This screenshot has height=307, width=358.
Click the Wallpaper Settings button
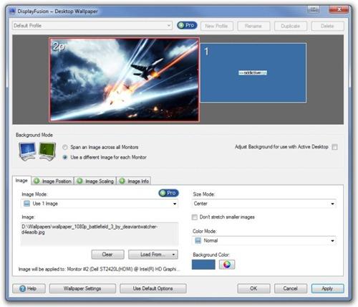pos(82,288)
